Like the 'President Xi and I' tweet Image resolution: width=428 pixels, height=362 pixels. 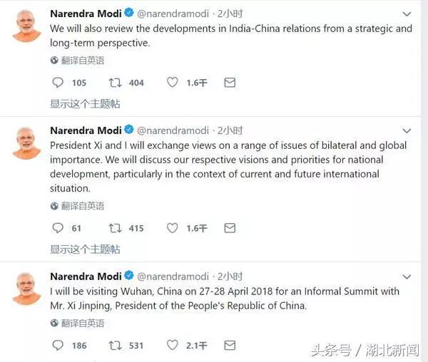(x=172, y=228)
